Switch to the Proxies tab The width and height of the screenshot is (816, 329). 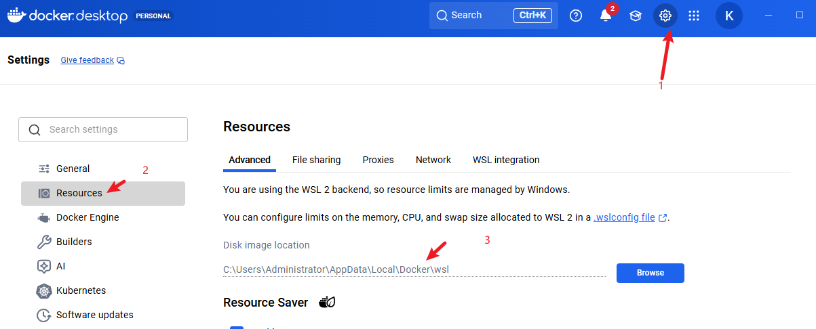(378, 160)
